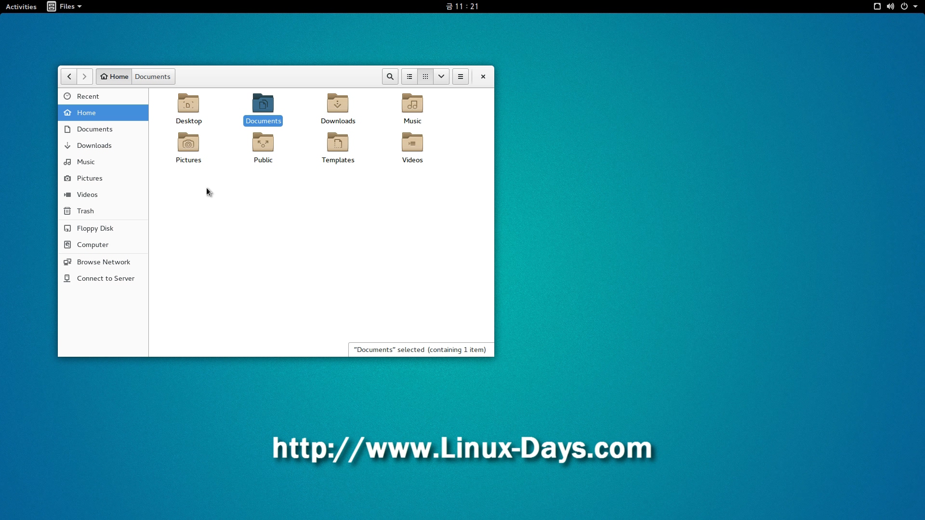The height and width of the screenshot is (520, 925).
Task: Open Pictures in the sidebar
Action: 103,178
